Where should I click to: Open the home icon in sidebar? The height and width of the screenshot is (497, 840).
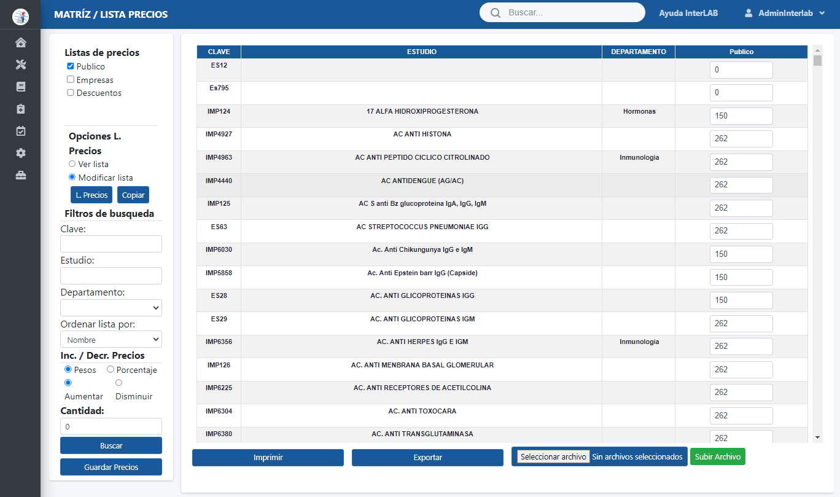(20, 42)
